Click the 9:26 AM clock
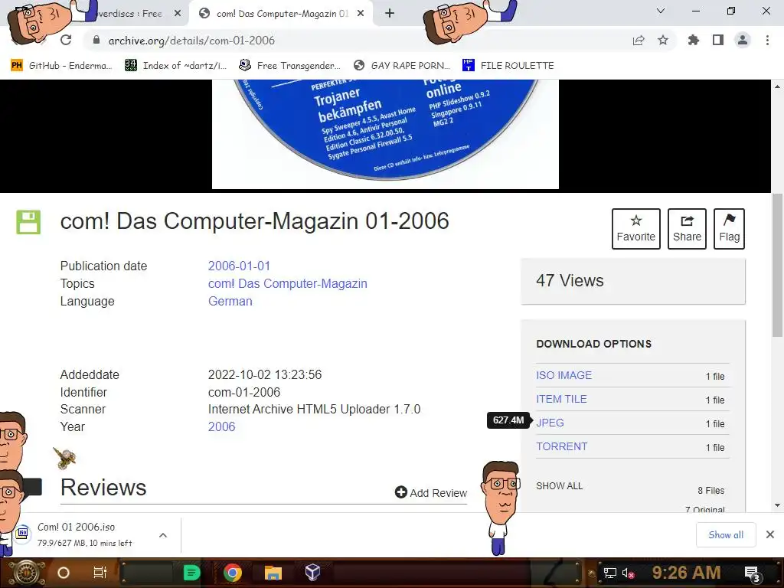784x588 pixels. click(x=686, y=573)
